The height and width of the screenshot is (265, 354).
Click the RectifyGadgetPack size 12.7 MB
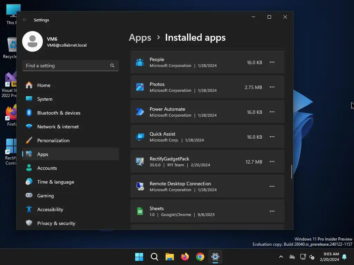[254, 162]
